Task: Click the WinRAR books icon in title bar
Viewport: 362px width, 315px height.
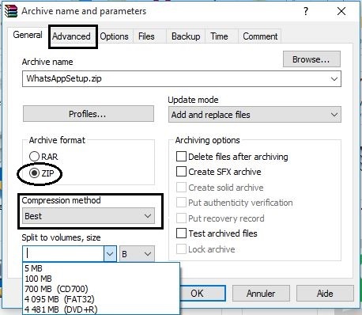Action: point(11,11)
